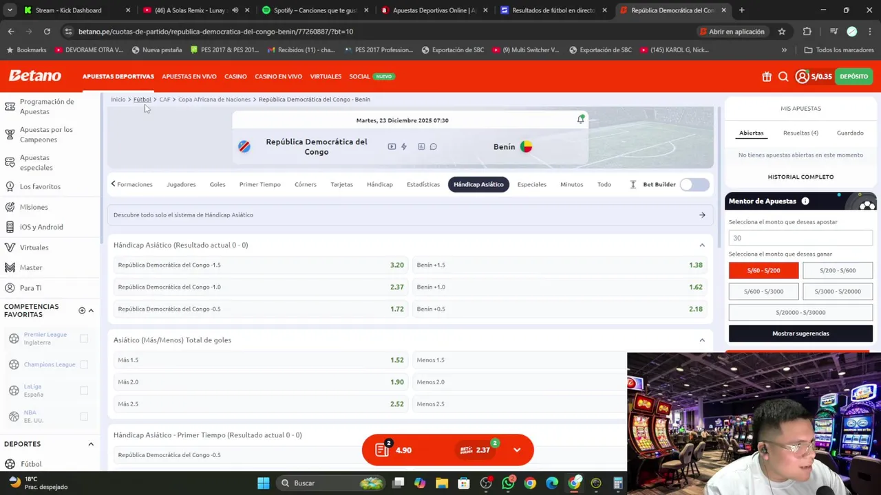Select the S/60 - S/200 winnings range
The image size is (881, 495).
764,270
